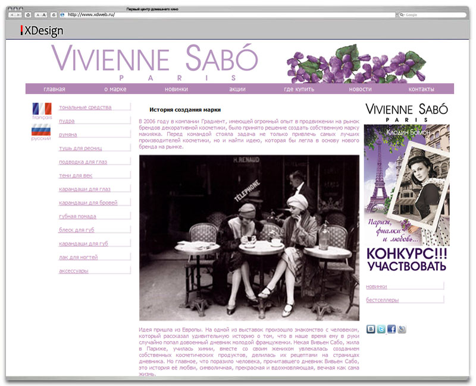Open the главная menu item

click(54, 89)
